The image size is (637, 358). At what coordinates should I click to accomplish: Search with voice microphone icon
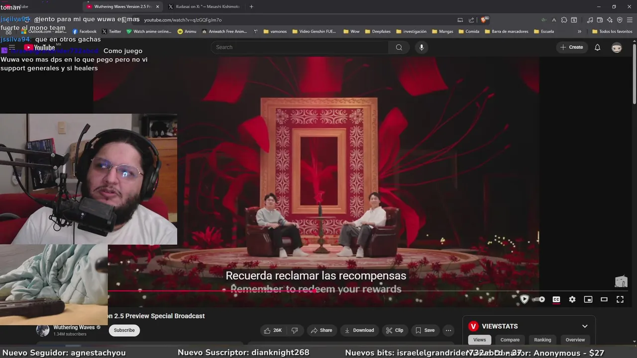(x=422, y=47)
